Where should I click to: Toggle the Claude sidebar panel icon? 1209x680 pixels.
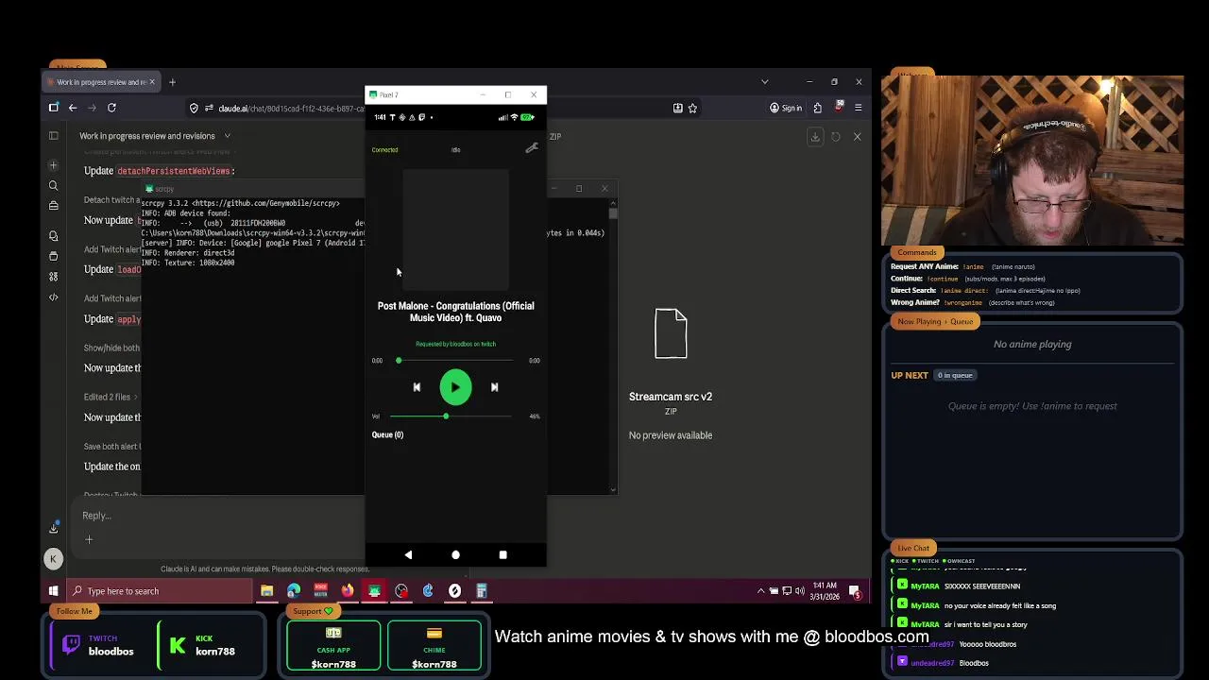[x=54, y=136]
